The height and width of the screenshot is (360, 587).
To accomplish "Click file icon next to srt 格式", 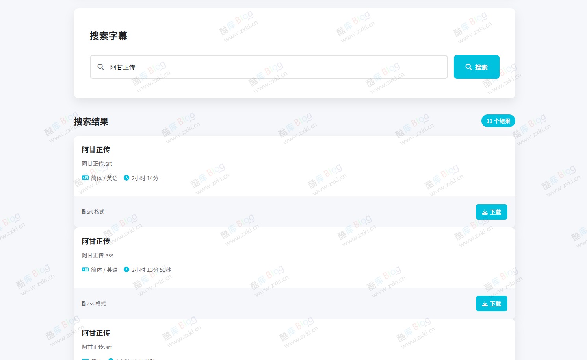I will pos(84,212).
